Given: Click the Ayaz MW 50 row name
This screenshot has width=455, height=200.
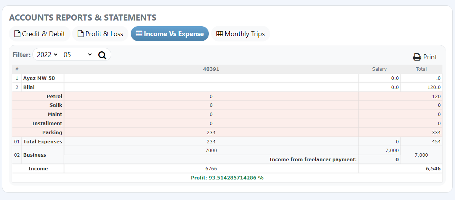Looking at the screenshot, I should (x=39, y=78).
